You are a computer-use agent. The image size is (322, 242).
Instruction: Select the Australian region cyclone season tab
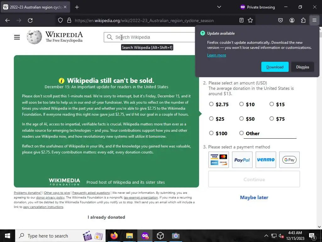(x=35, y=7)
